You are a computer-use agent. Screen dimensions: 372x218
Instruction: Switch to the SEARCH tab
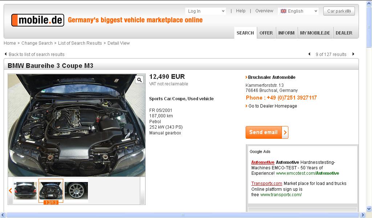point(245,33)
